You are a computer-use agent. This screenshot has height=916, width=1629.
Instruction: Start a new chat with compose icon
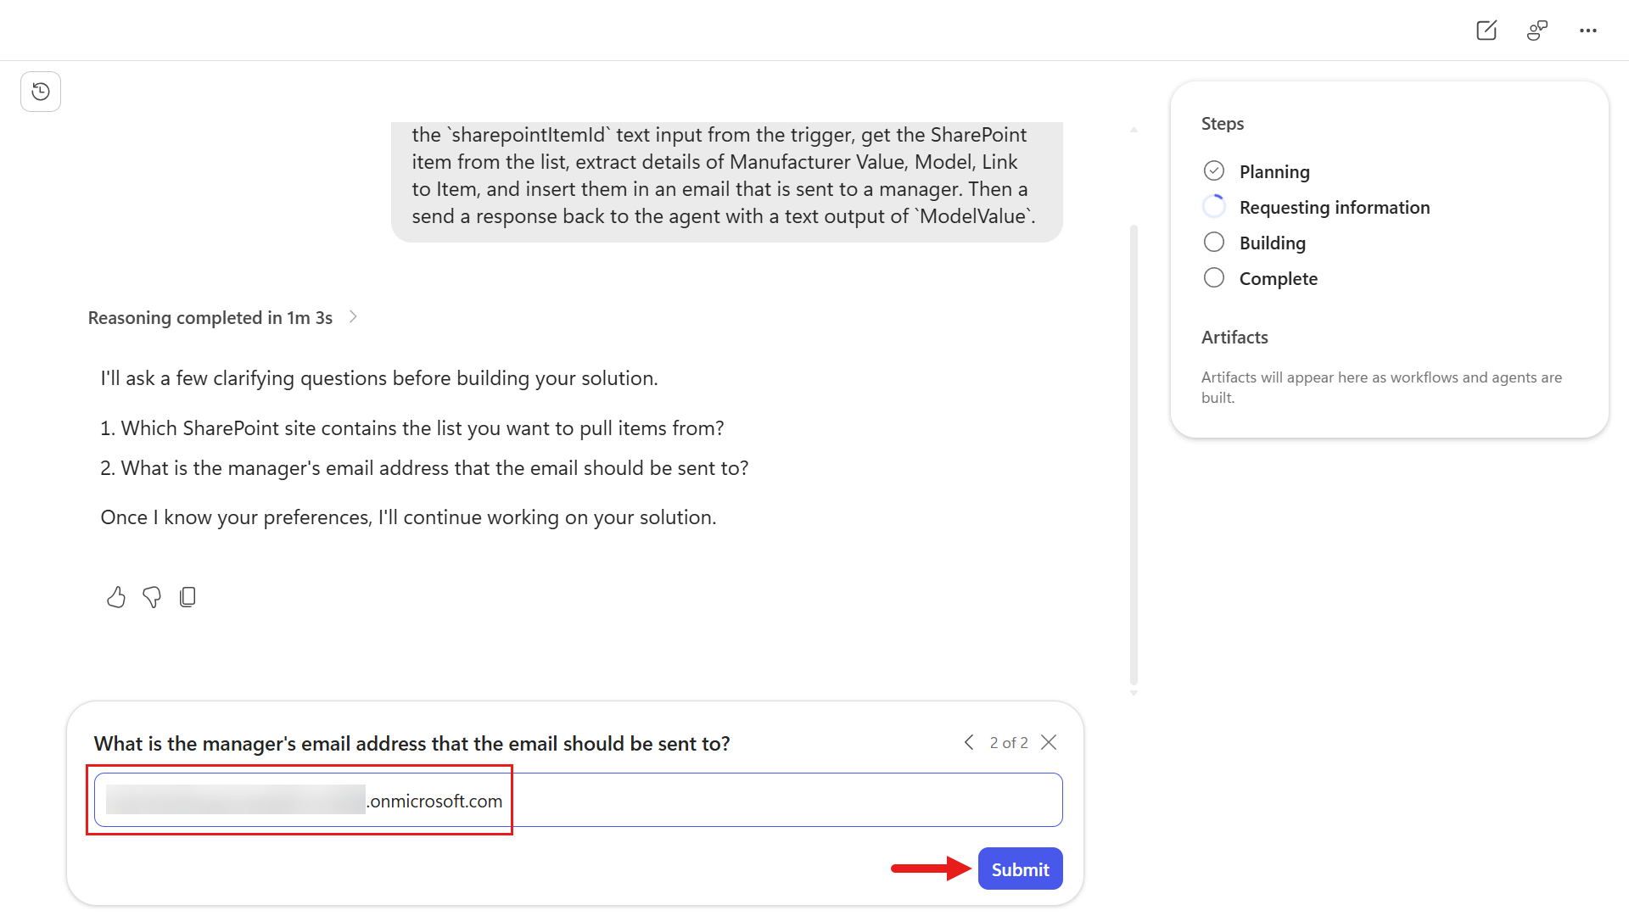pos(1486,31)
